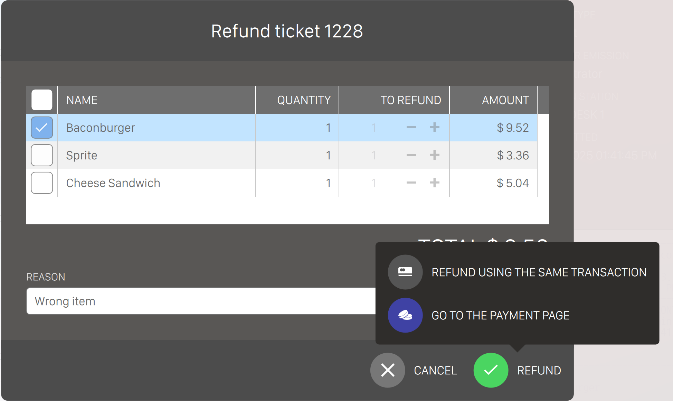Select the Cheese Sandwich item name
673x401 pixels.
click(113, 183)
